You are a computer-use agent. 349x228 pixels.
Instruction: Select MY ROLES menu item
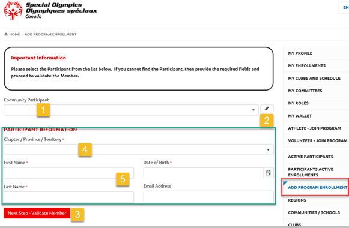(298, 103)
